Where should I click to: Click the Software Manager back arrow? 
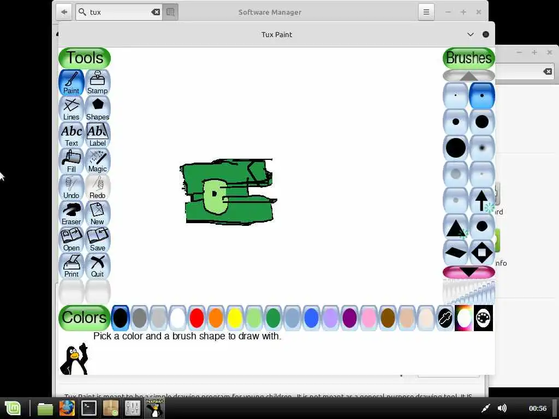(64, 12)
